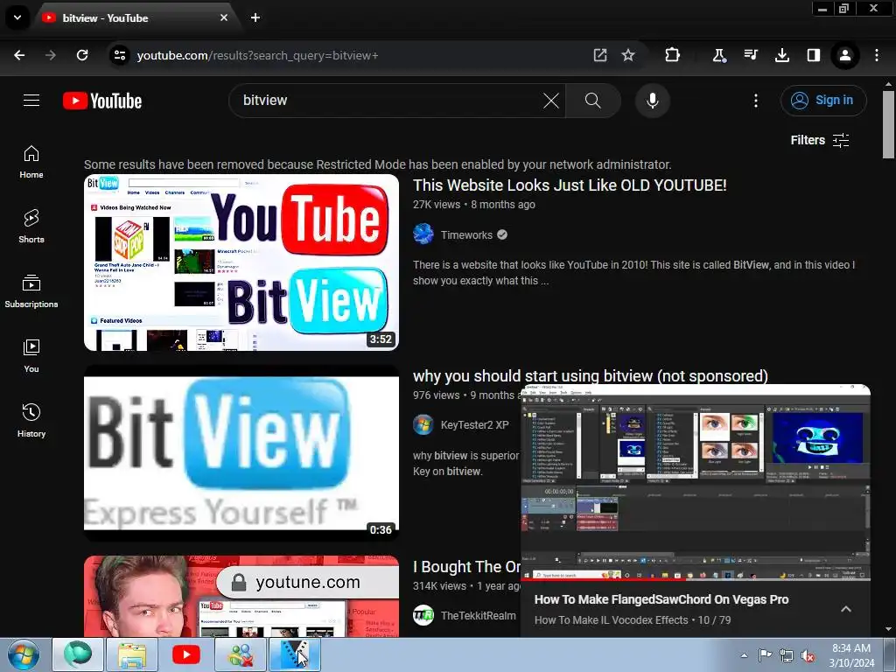Viewport: 896px width, 672px height.
Task: Go back in browser
Action: pyautogui.click(x=19, y=55)
